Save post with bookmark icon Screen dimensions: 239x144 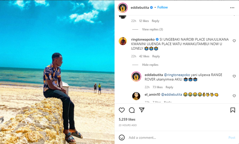pos(233,110)
